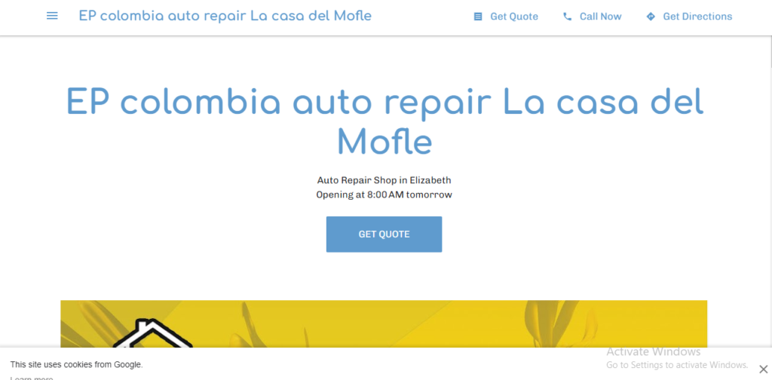
Task: Click the diamond arrow directions icon
Action: (x=651, y=17)
